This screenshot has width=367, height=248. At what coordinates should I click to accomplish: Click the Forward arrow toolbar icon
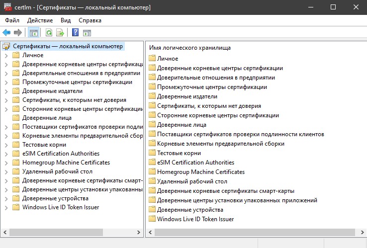pyautogui.click(x=18, y=32)
